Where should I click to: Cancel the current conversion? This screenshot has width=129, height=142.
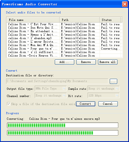(108, 104)
